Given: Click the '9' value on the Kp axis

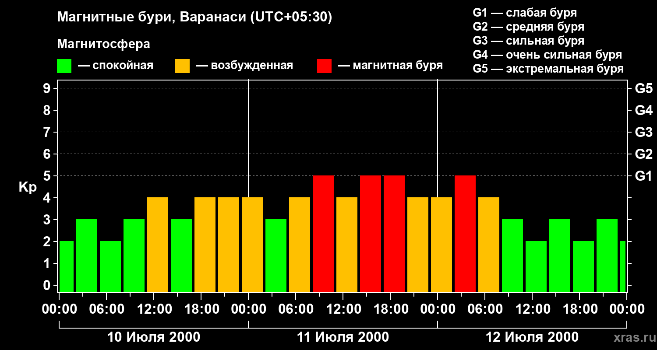Looking at the screenshot, I should click(x=48, y=88).
